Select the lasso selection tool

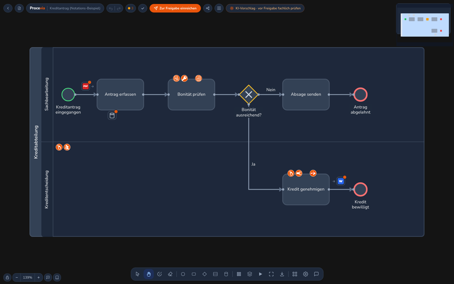click(159, 274)
